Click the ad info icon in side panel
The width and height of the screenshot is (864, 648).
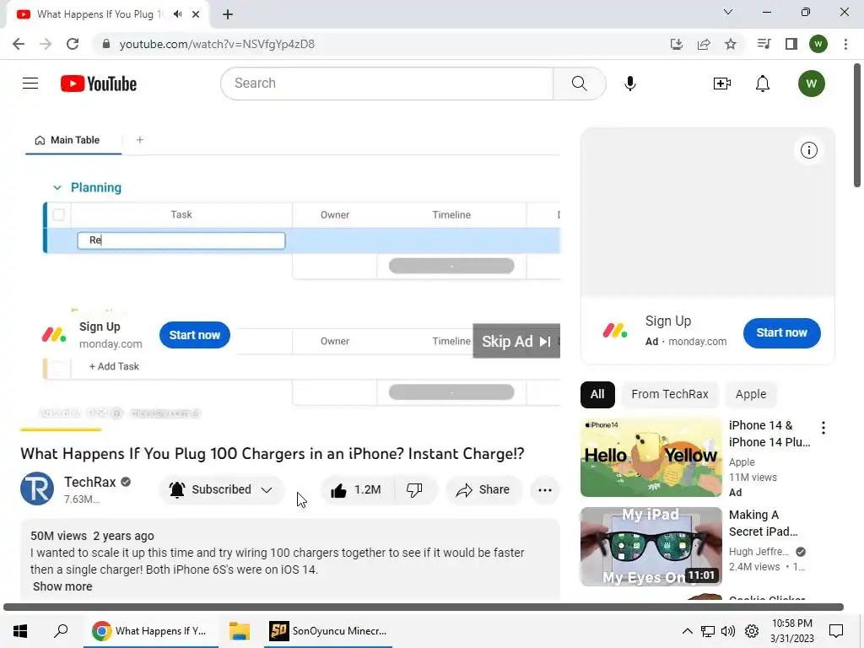tap(809, 150)
